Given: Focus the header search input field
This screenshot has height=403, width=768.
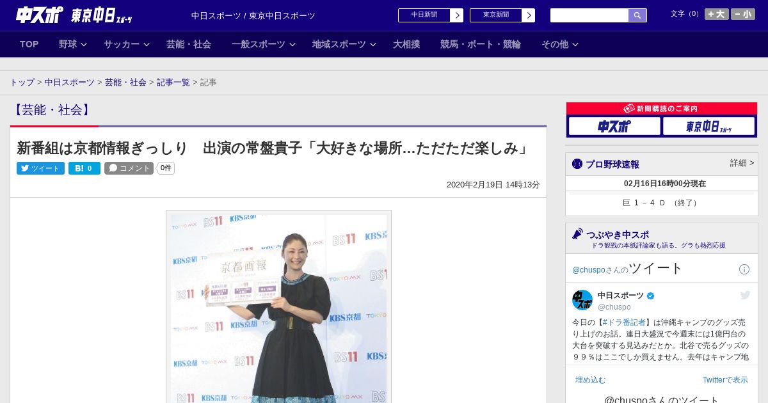Looking at the screenshot, I should tap(589, 15).
